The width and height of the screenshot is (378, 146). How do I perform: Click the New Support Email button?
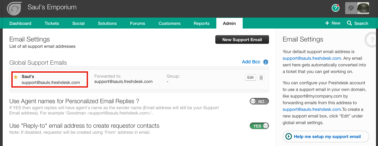[x=242, y=39]
